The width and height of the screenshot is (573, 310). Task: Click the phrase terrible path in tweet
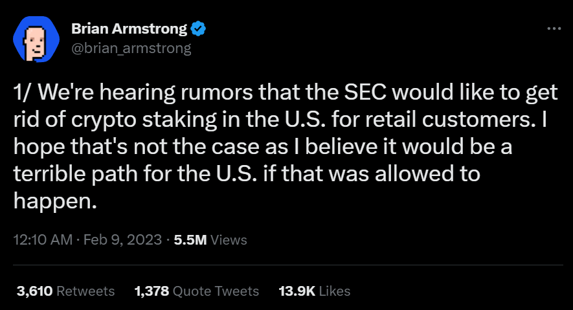pyautogui.click(x=75, y=174)
